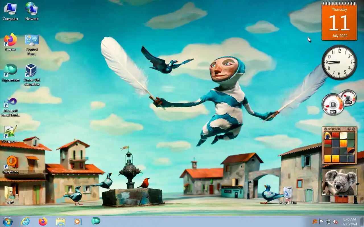The height and width of the screenshot is (227, 364).
Task: Select the Recycle Bin icon
Action: click(288, 196)
